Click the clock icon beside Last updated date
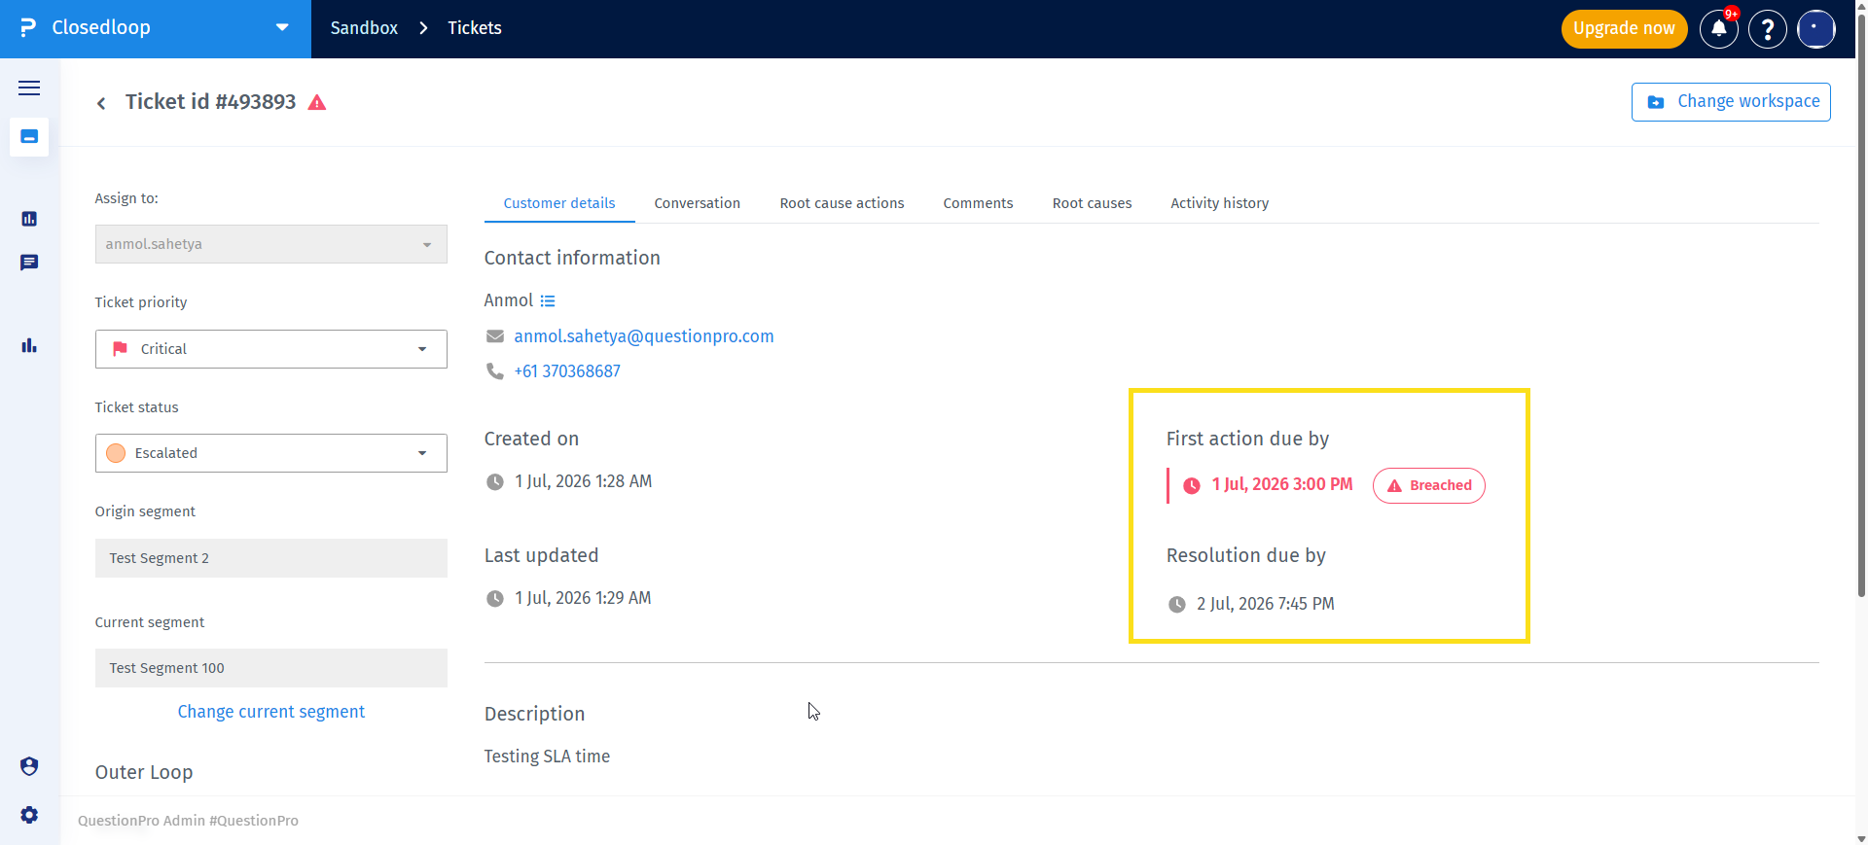The height and width of the screenshot is (845, 1868). click(x=495, y=599)
